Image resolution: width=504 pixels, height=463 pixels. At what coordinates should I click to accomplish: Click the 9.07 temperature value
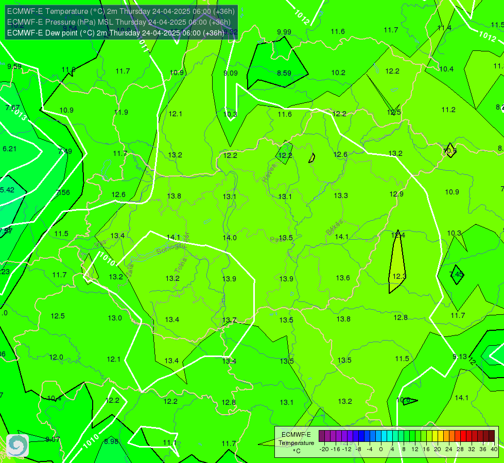53,439
